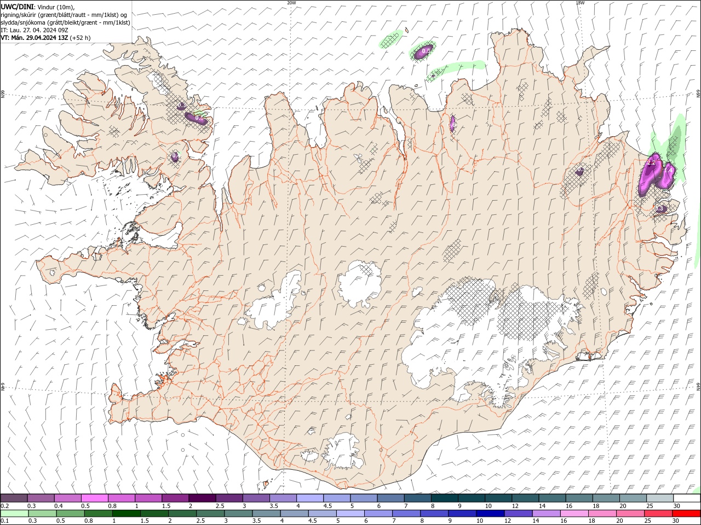The width and height of the screenshot is (701, 525).
Task: Click the 66N latitude label on right edge
Action: tap(698, 94)
